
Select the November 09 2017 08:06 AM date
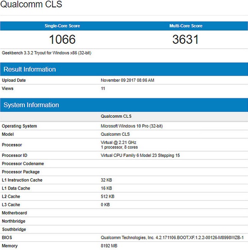coord(128,80)
